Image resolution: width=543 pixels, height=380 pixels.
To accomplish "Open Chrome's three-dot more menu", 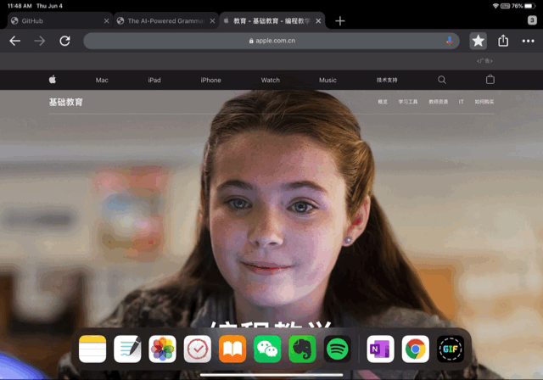I will (528, 41).
